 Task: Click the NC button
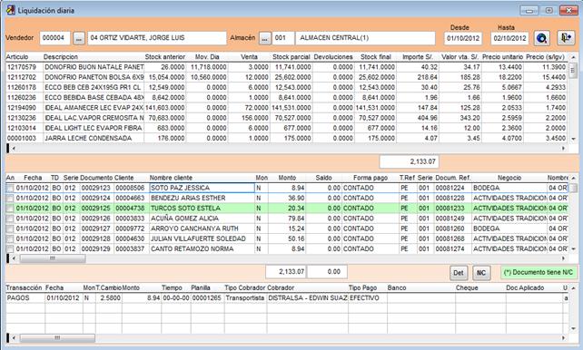pos(481,273)
